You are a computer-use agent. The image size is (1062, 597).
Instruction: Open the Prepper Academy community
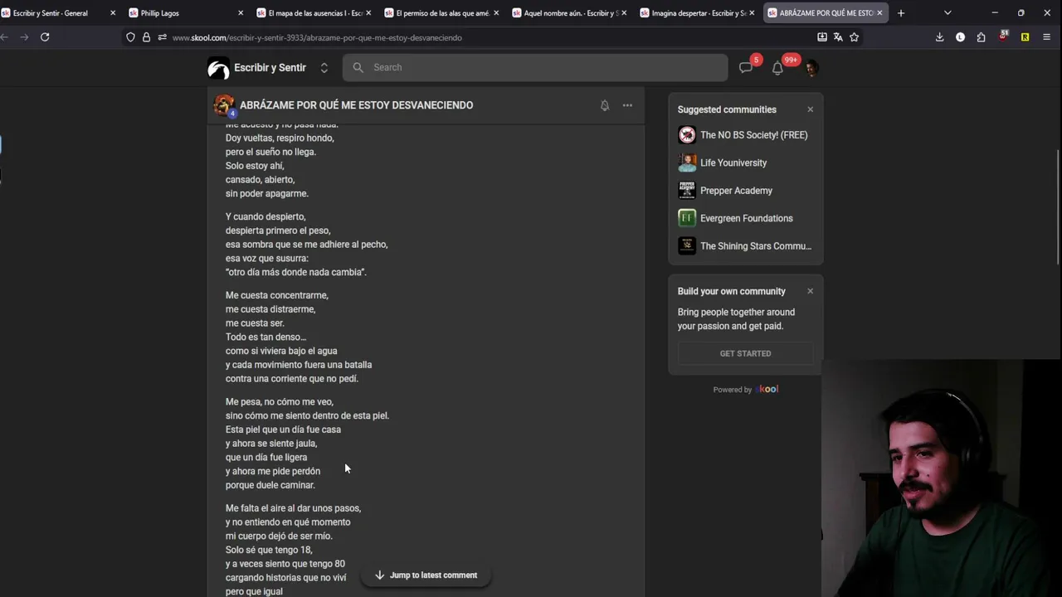pos(736,191)
